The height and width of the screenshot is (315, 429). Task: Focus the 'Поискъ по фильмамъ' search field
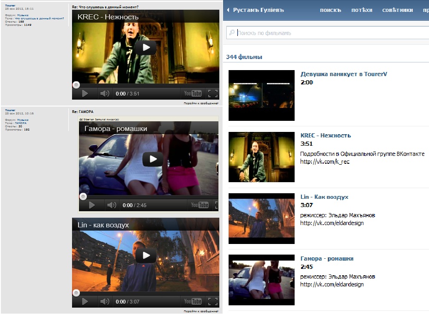(x=328, y=33)
